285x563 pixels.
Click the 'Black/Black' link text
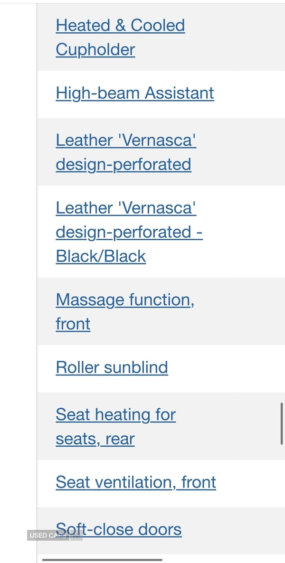coord(101,256)
